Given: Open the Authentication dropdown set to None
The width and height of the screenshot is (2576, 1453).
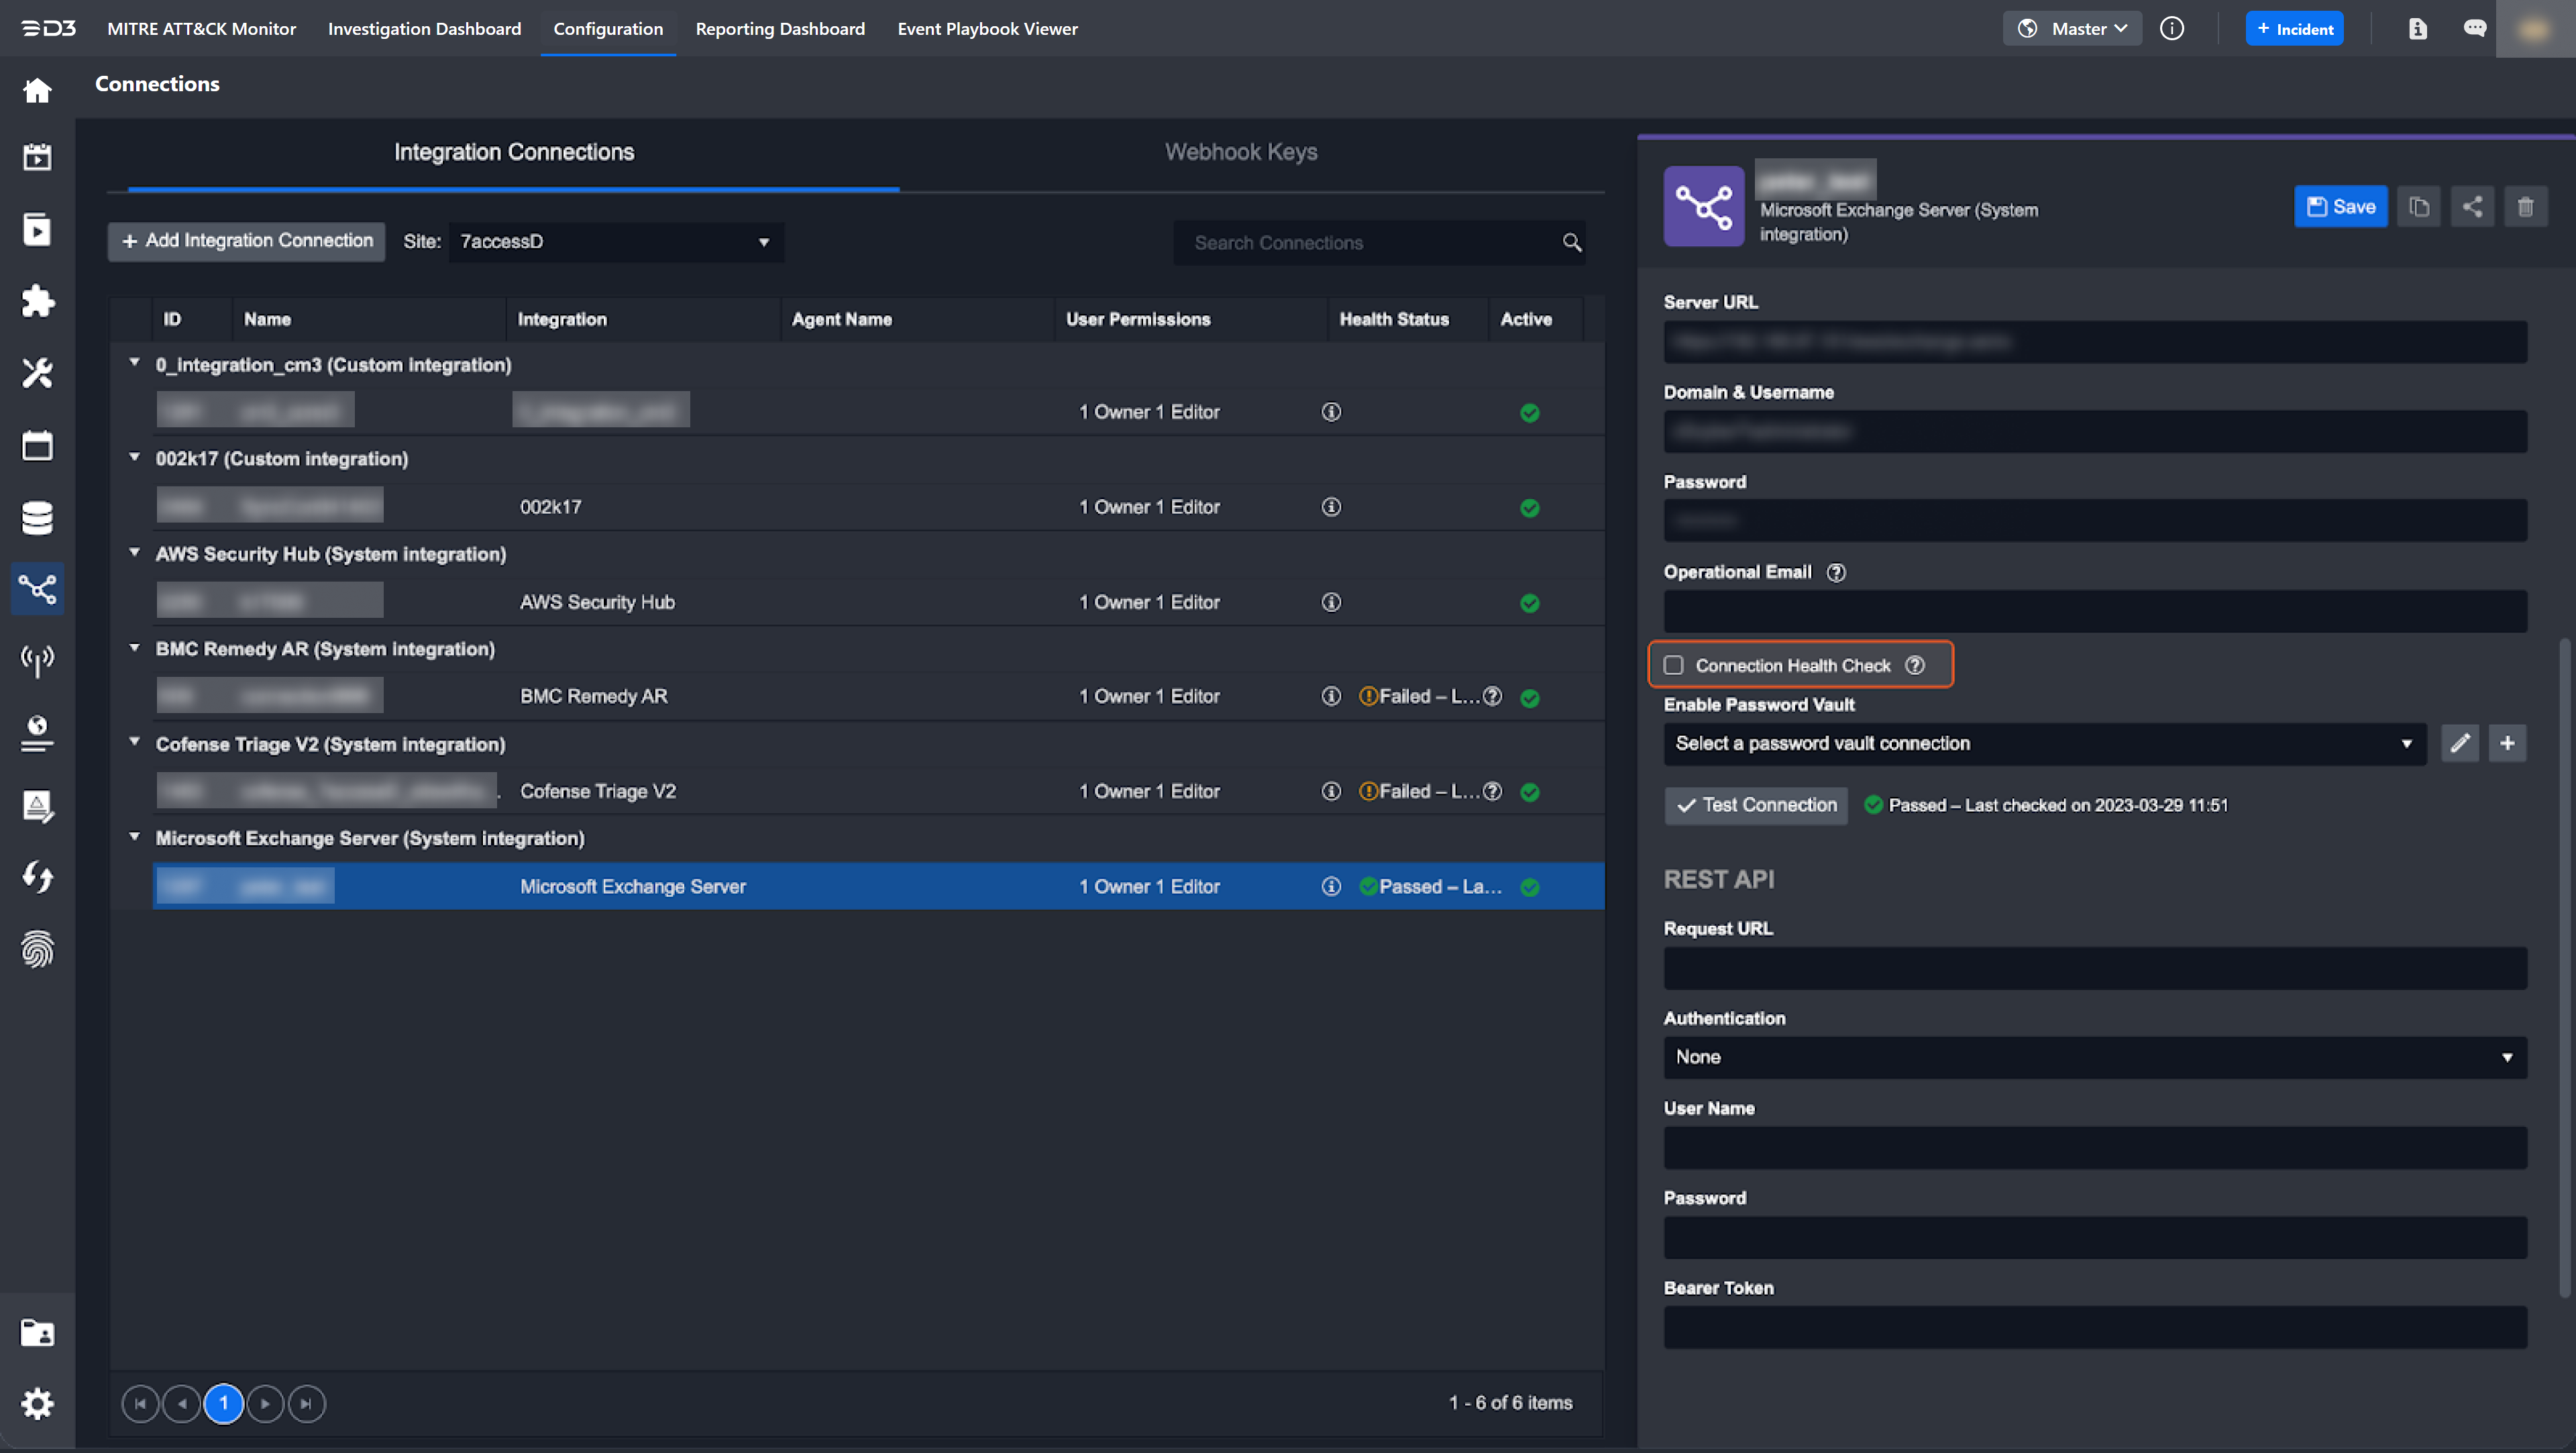Looking at the screenshot, I should [x=2094, y=1057].
